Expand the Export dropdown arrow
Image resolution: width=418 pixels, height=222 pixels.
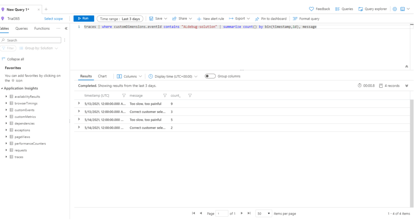[x=248, y=19]
